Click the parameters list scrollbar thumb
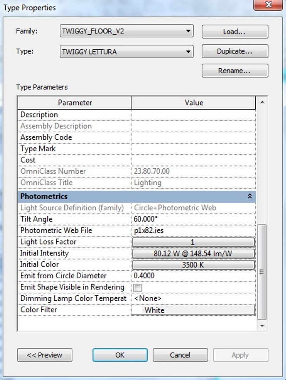This screenshot has height=380, width=286. [x=262, y=272]
